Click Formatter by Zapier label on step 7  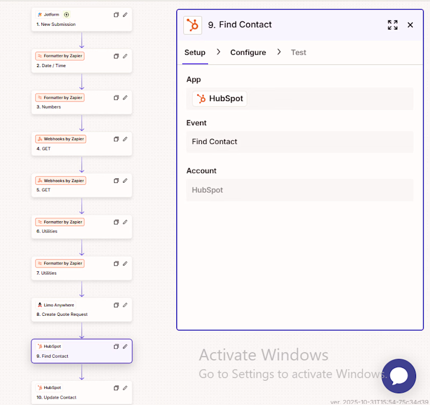coord(60,263)
